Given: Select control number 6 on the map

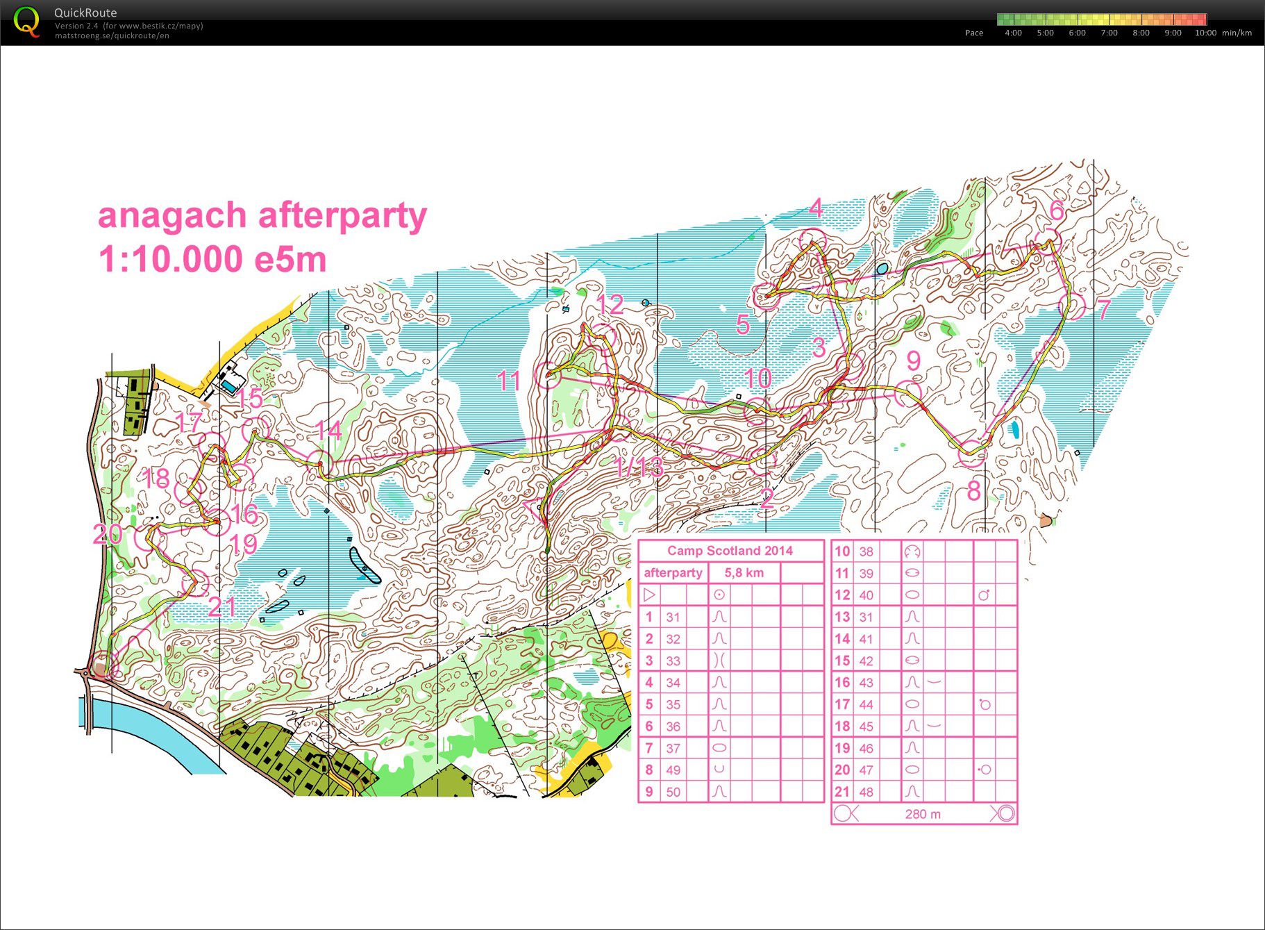Looking at the screenshot, I should coord(1057,210).
